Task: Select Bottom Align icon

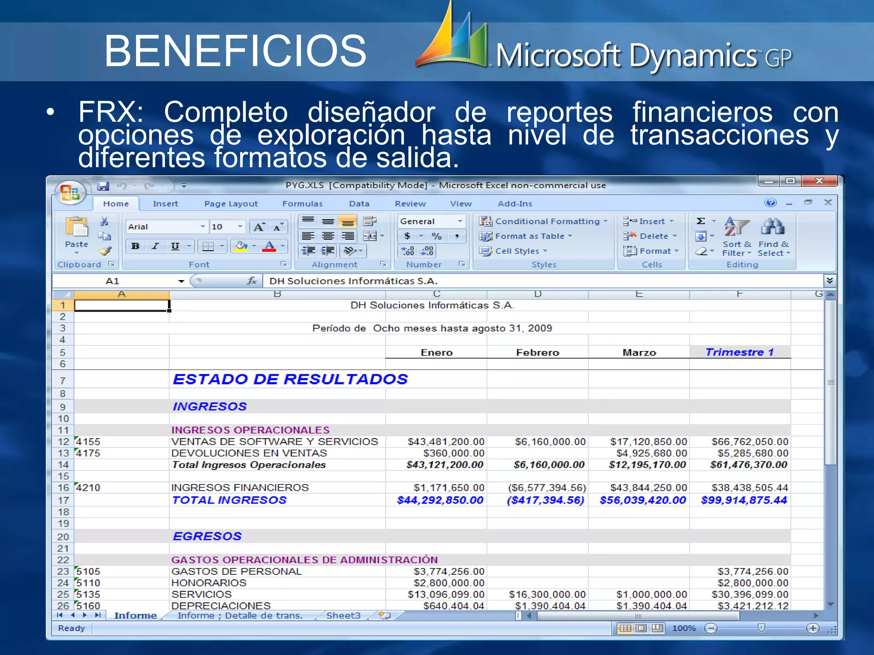Action: coord(348,221)
